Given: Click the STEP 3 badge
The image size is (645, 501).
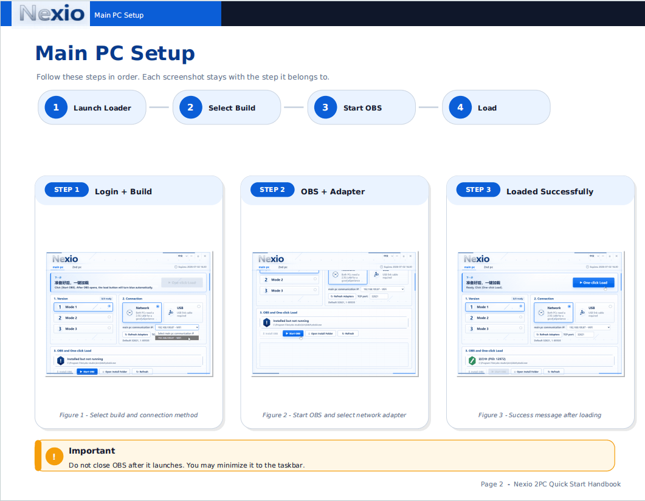Looking at the screenshot, I should 478,189.
